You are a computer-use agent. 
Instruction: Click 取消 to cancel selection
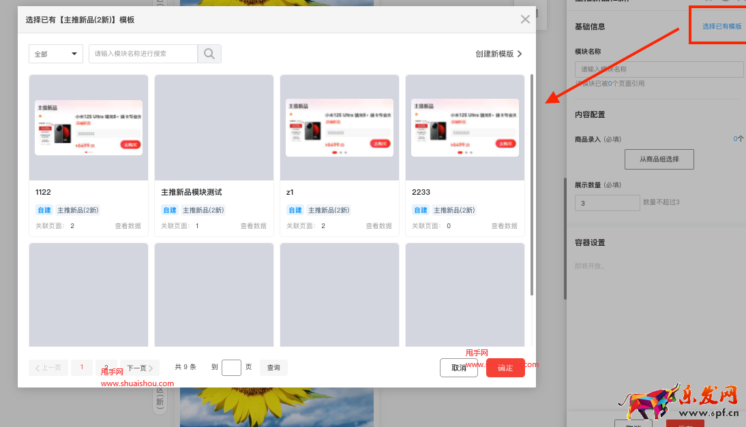tap(458, 368)
